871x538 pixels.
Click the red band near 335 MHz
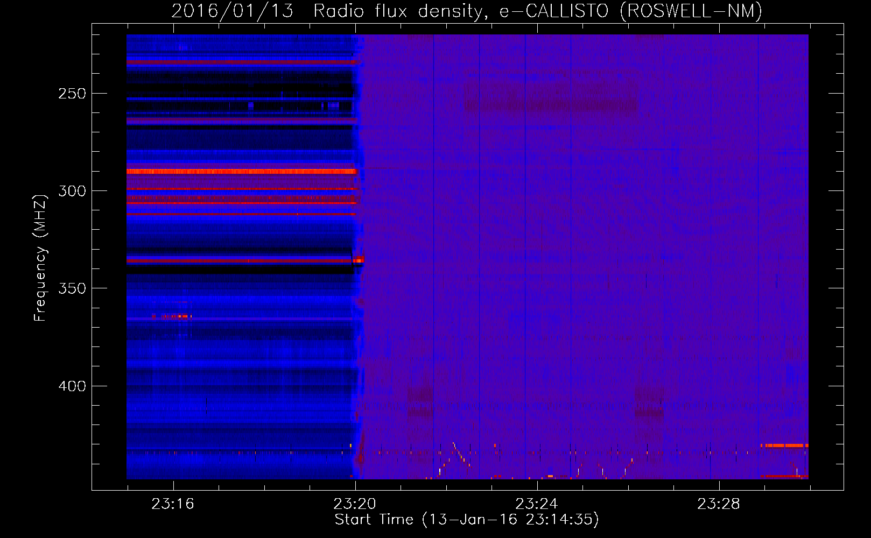click(x=245, y=260)
